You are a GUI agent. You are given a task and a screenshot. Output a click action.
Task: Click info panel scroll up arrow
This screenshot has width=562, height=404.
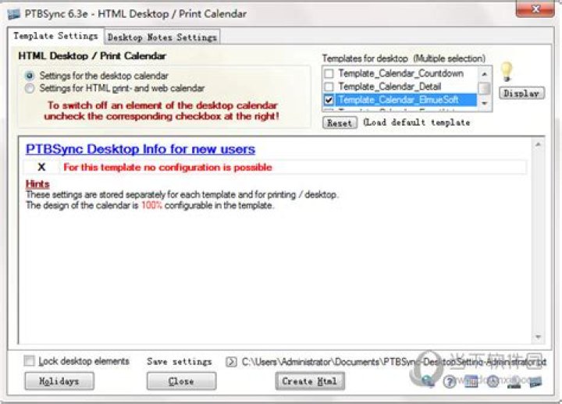pos(538,144)
